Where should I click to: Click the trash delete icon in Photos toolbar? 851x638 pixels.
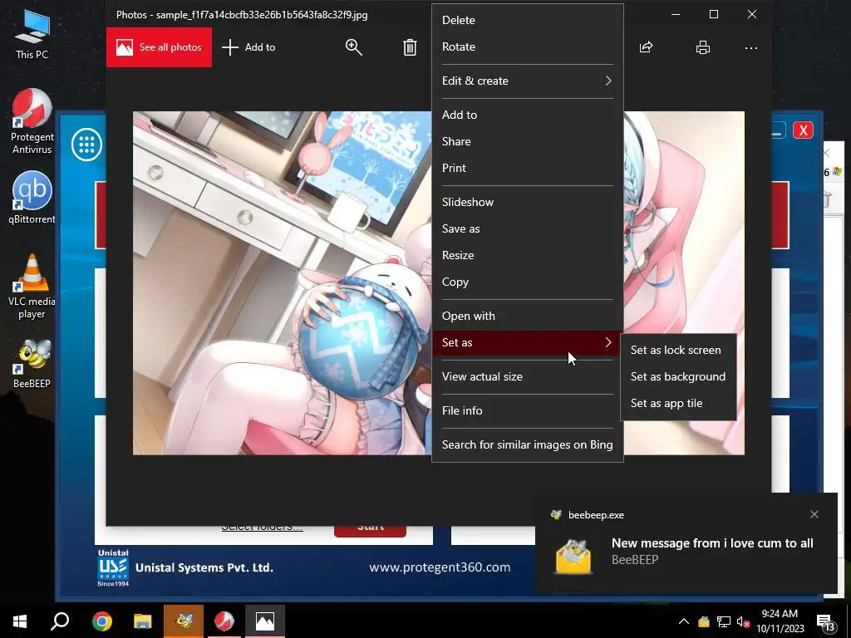pyautogui.click(x=410, y=47)
